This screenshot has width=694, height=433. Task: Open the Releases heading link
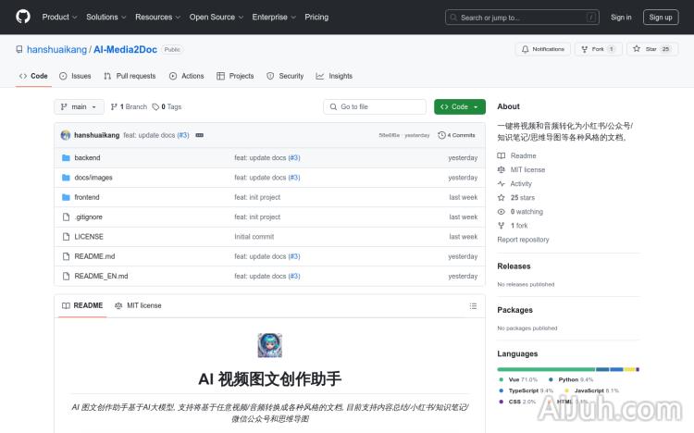click(x=514, y=266)
